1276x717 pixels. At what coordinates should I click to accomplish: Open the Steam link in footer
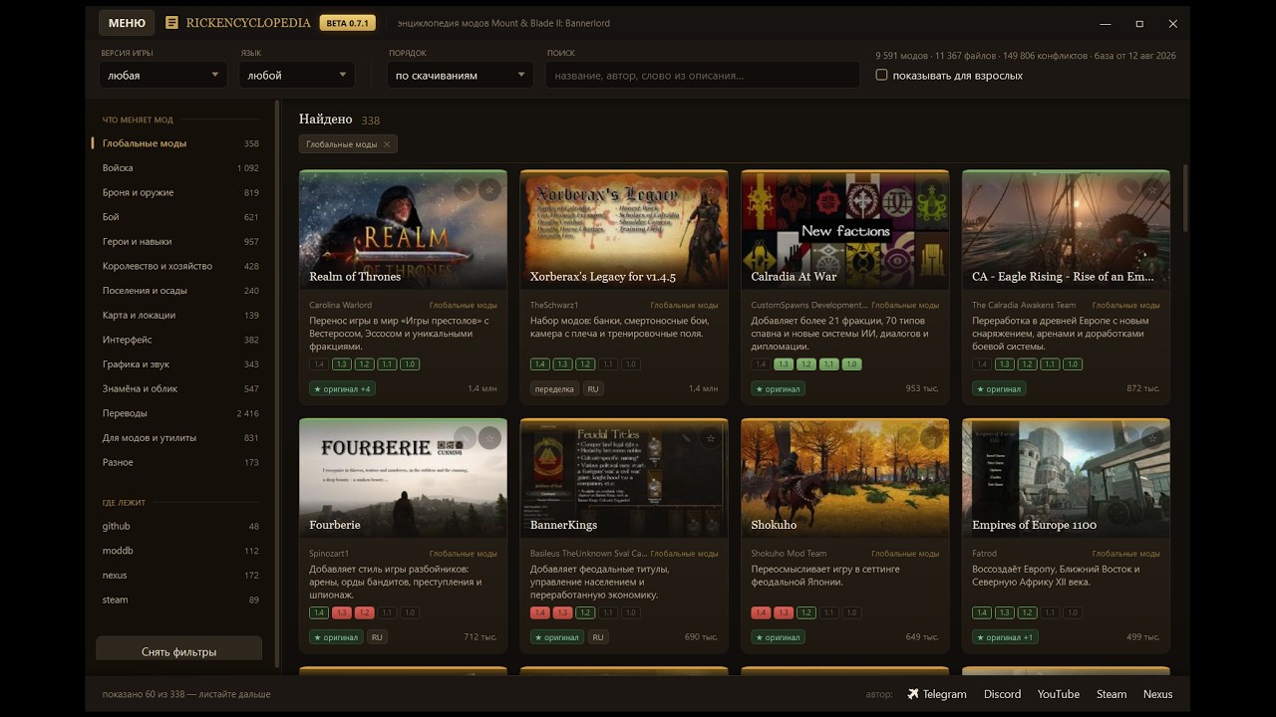point(1112,694)
